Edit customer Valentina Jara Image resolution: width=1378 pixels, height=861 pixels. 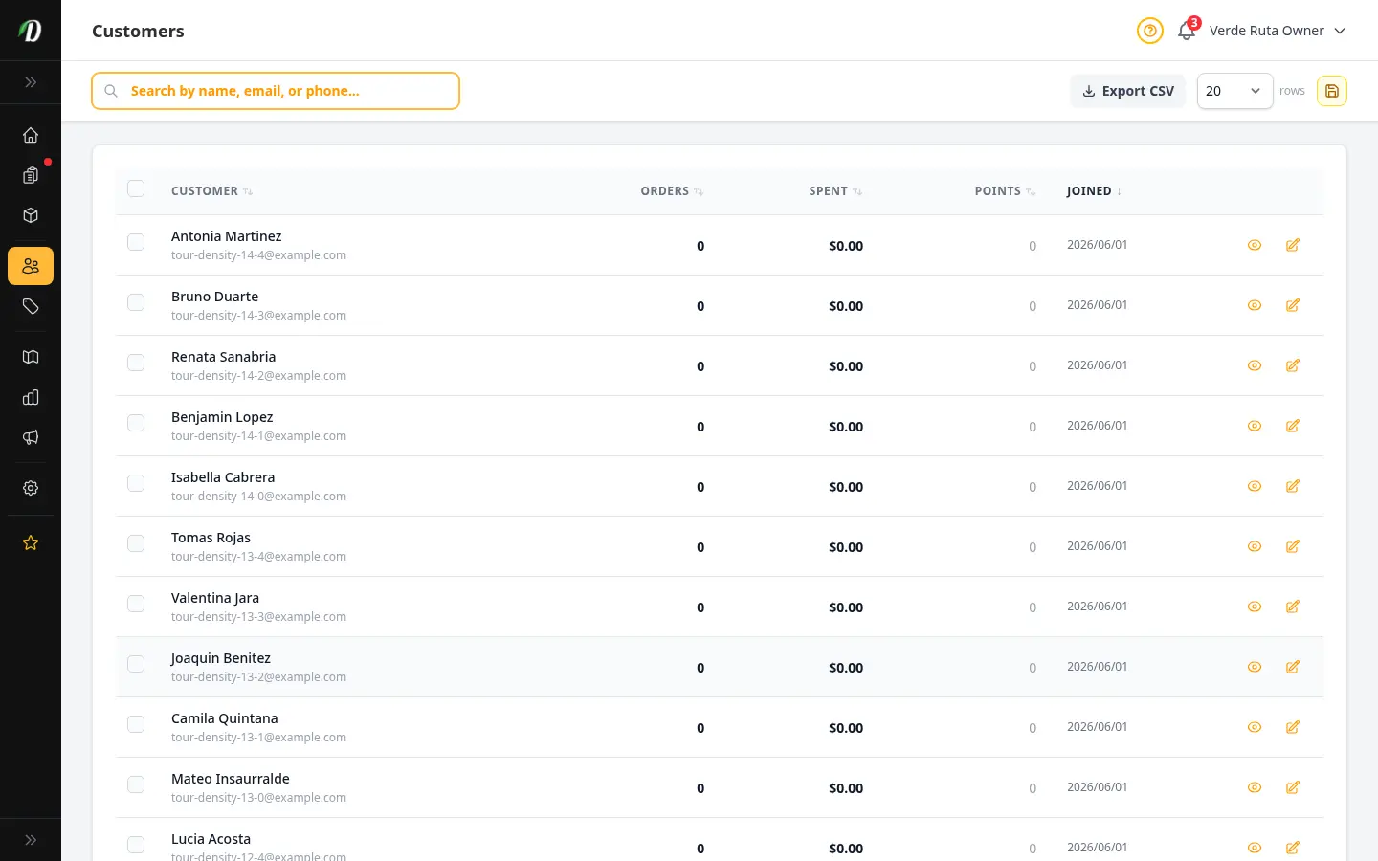(1293, 607)
